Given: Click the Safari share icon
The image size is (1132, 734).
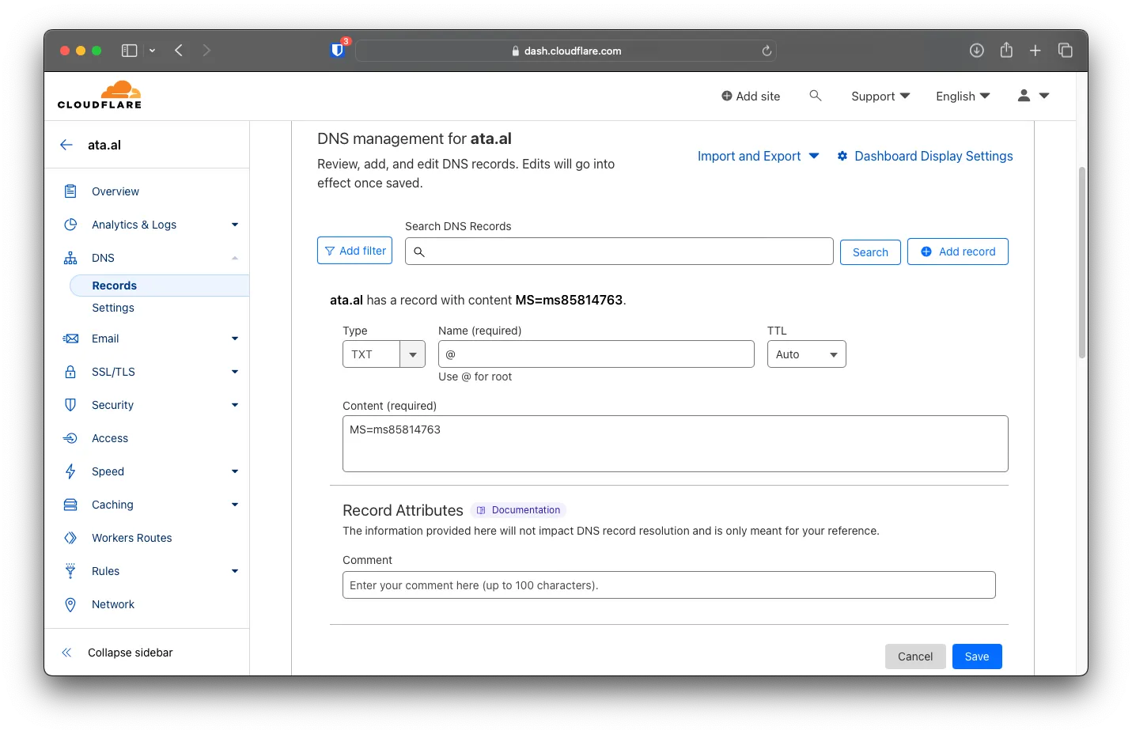Looking at the screenshot, I should tap(1006, 50).
